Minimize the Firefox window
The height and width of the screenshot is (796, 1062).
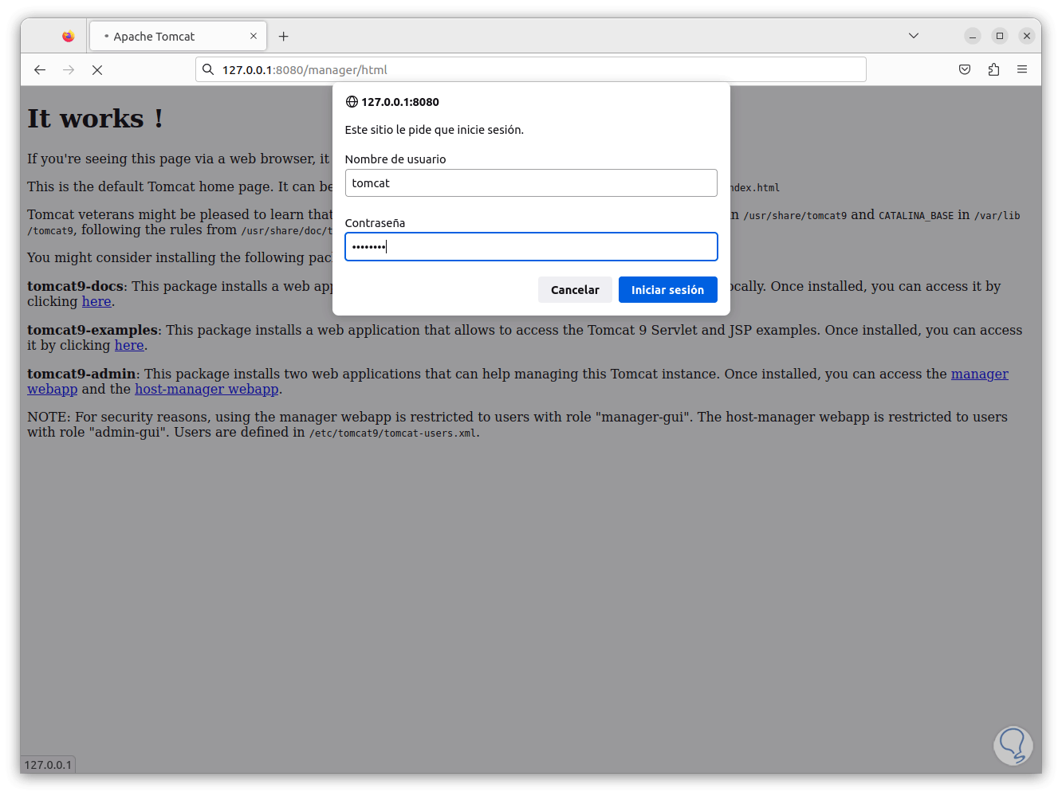point(973,36)
